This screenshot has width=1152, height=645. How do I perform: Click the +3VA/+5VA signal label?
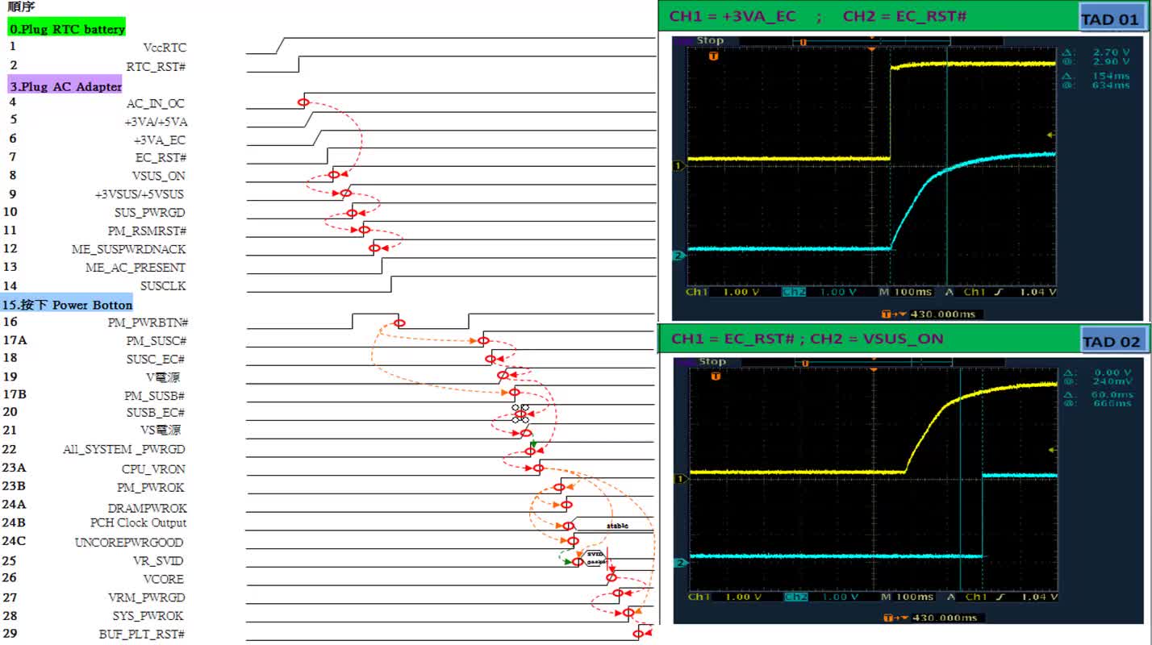coord(156,122)
